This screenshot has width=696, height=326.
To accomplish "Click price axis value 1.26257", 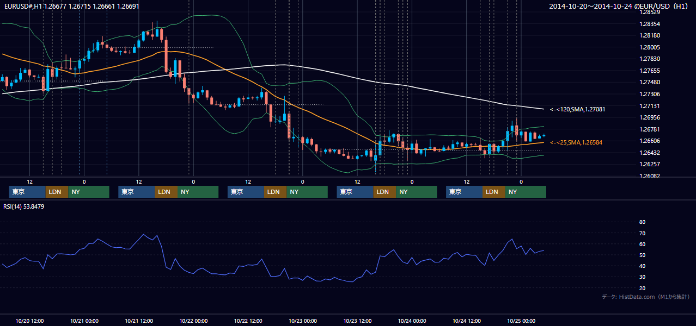I will (649, 164).
